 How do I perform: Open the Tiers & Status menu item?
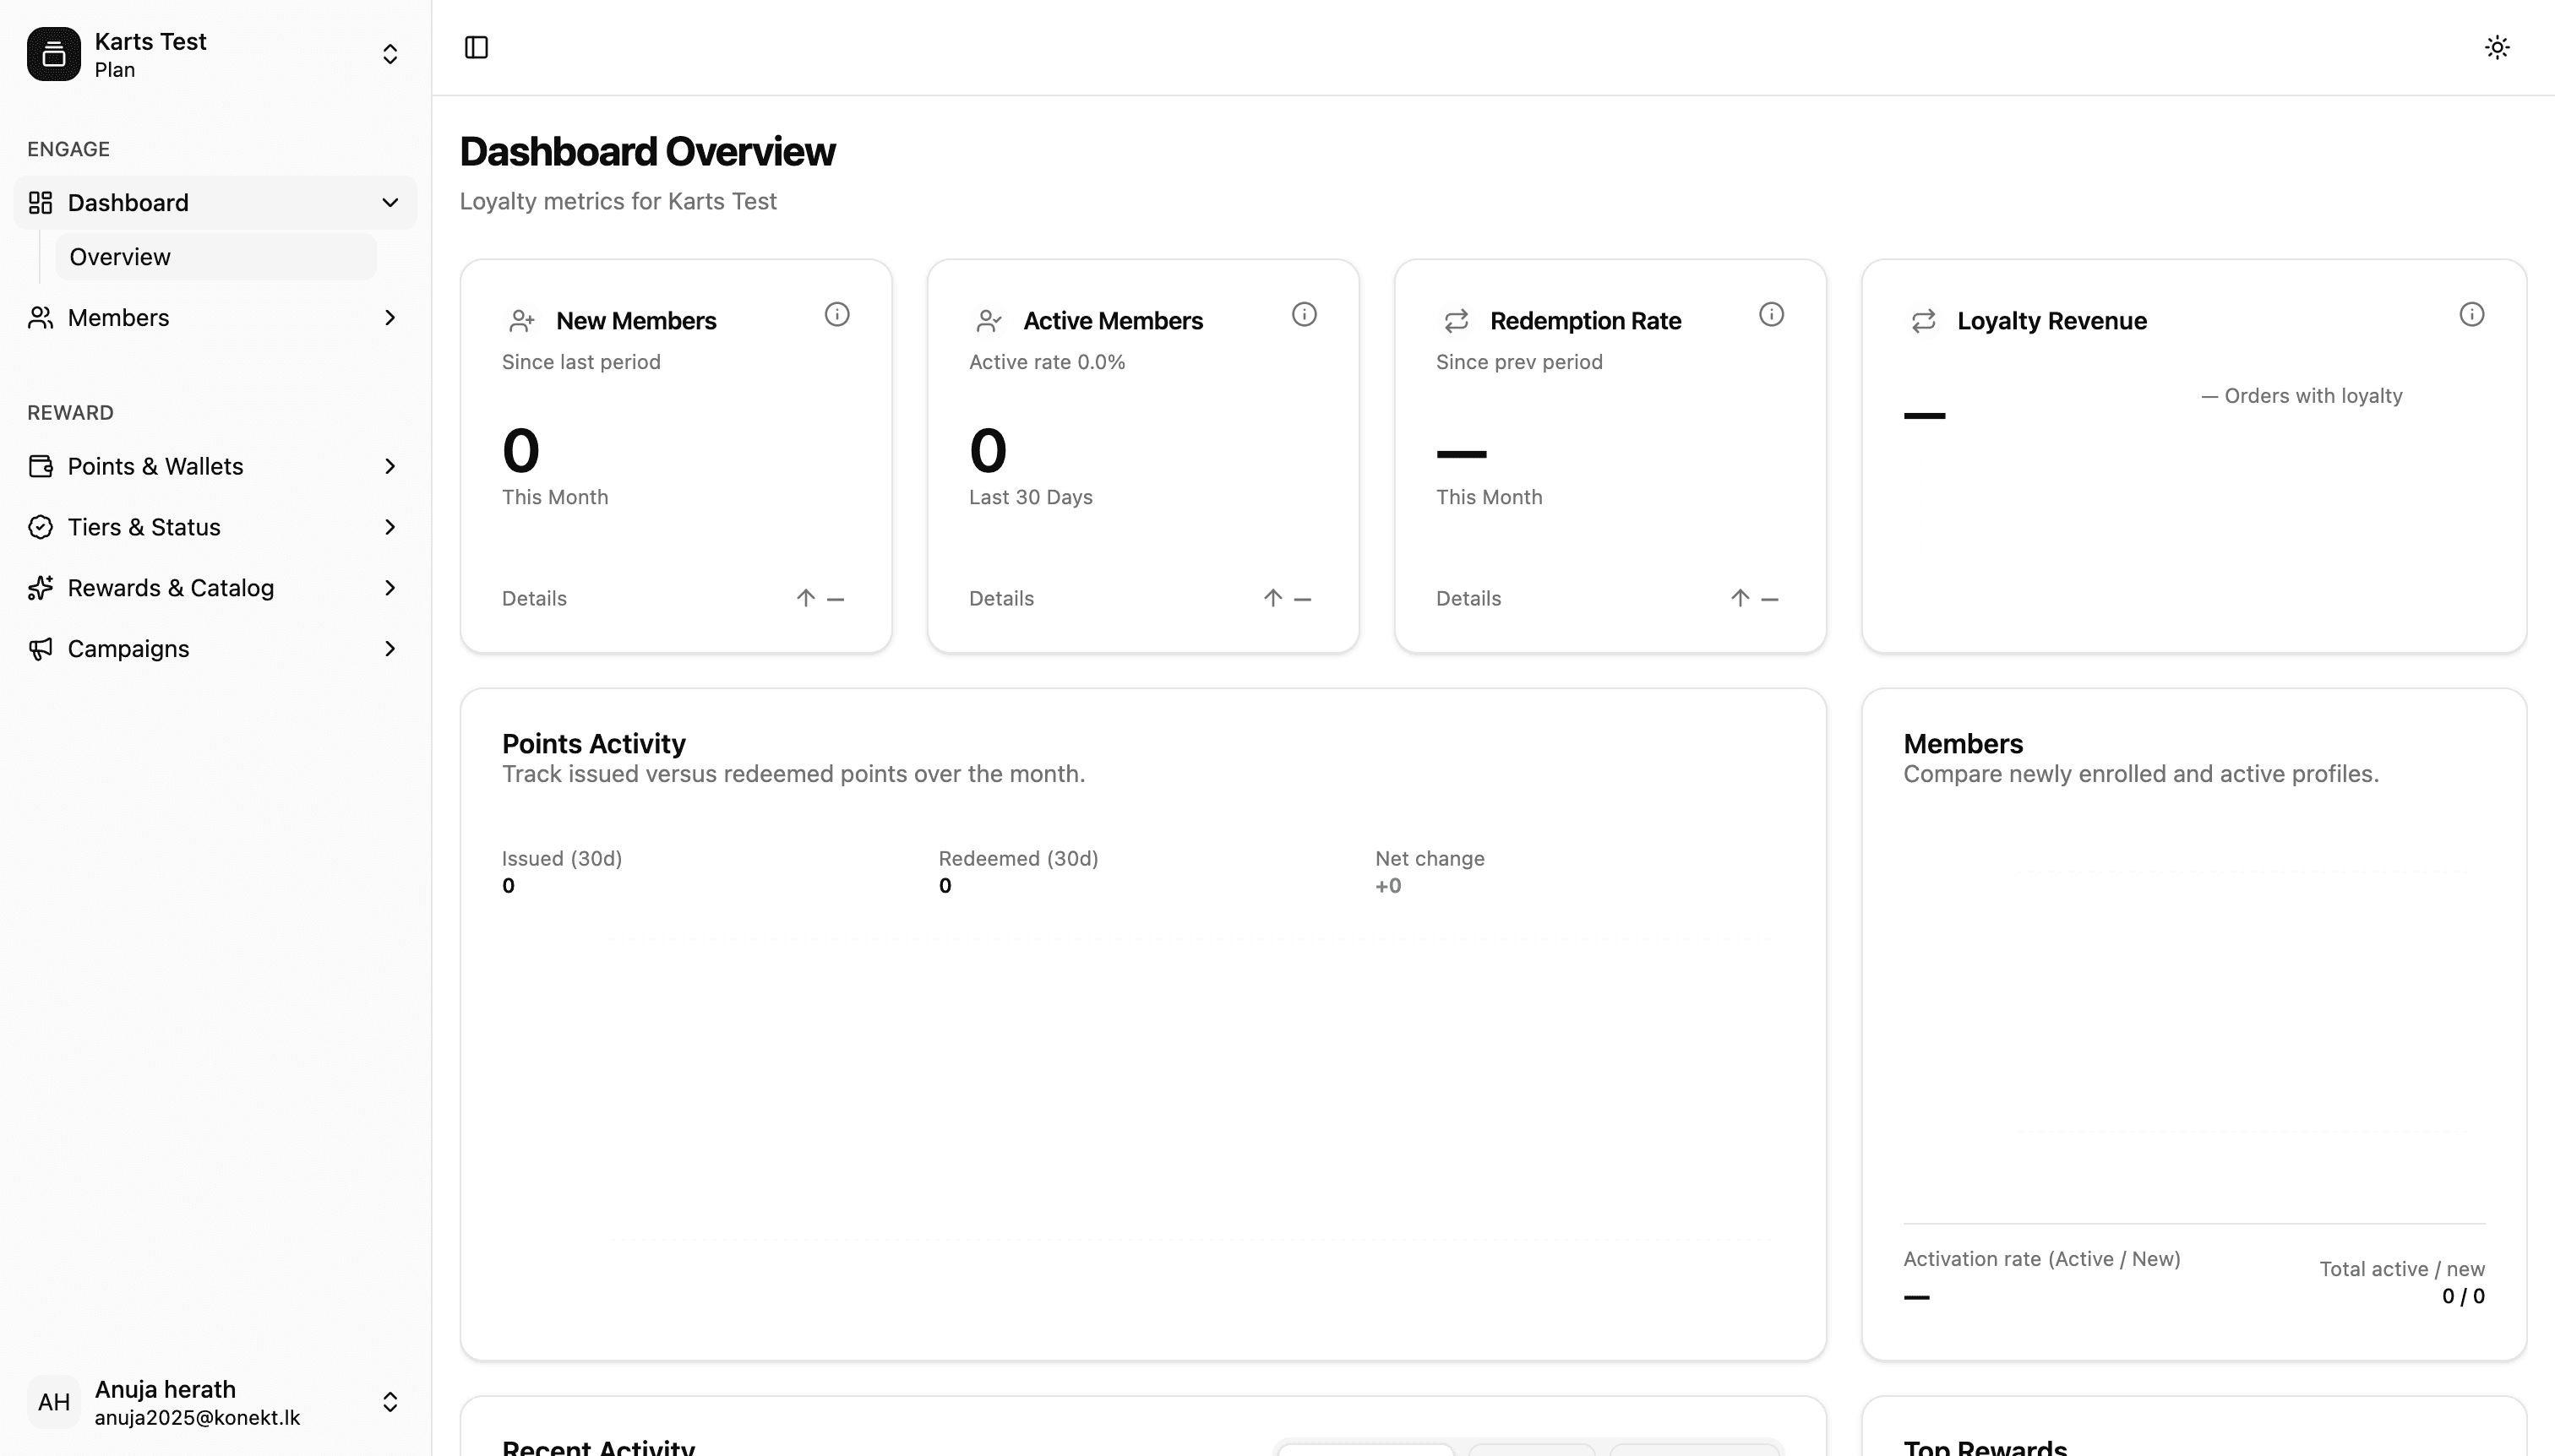[144, 527]
